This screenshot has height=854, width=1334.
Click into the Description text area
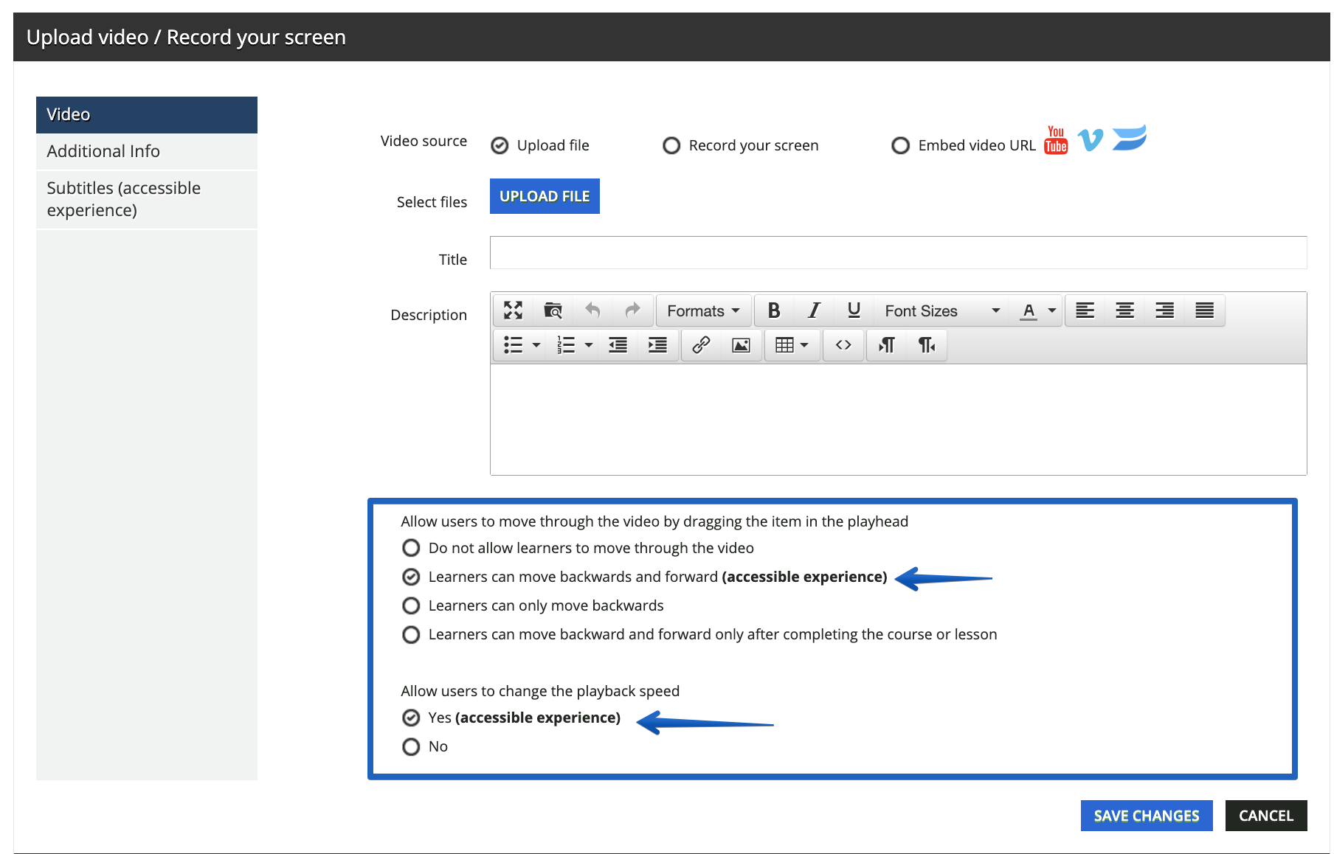coord(898,420)
